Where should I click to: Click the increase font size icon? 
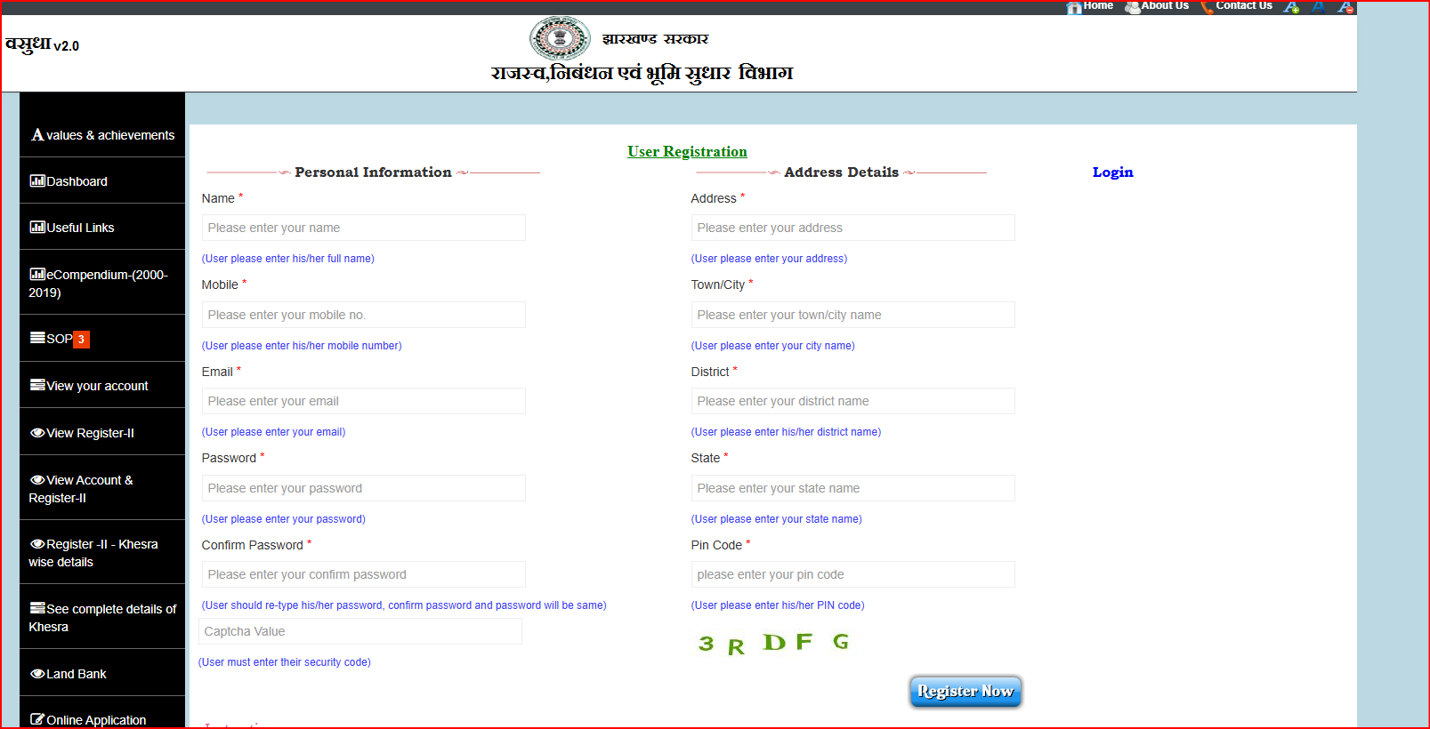[1291, 7]
